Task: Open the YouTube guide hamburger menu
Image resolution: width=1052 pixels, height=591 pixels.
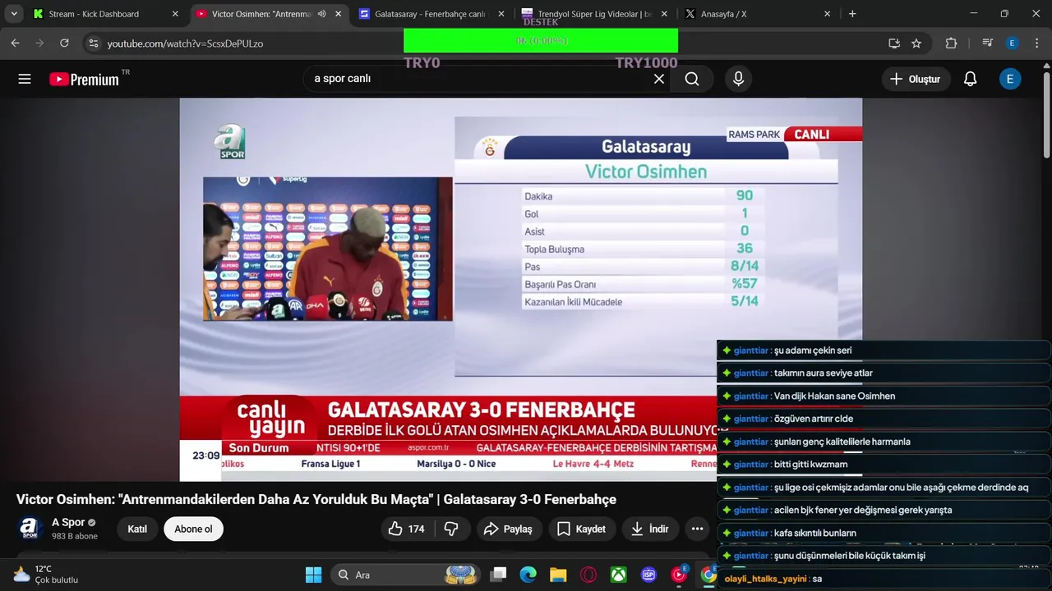Action: 25,79
